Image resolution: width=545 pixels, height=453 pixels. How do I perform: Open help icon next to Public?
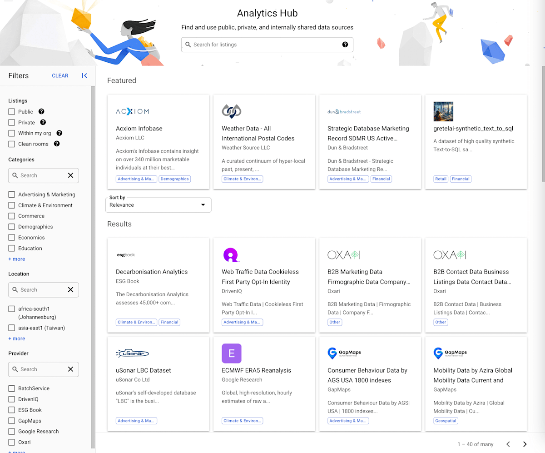tap(41, 111)
